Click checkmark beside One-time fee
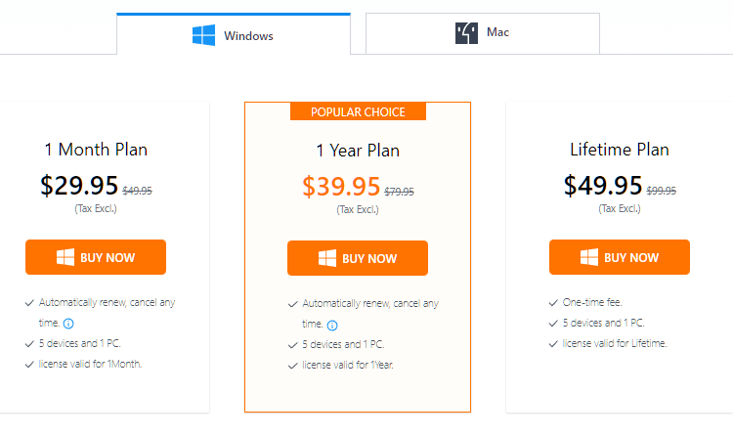The height and width of the screenshot is (437, 733). [x=553, y=303]
